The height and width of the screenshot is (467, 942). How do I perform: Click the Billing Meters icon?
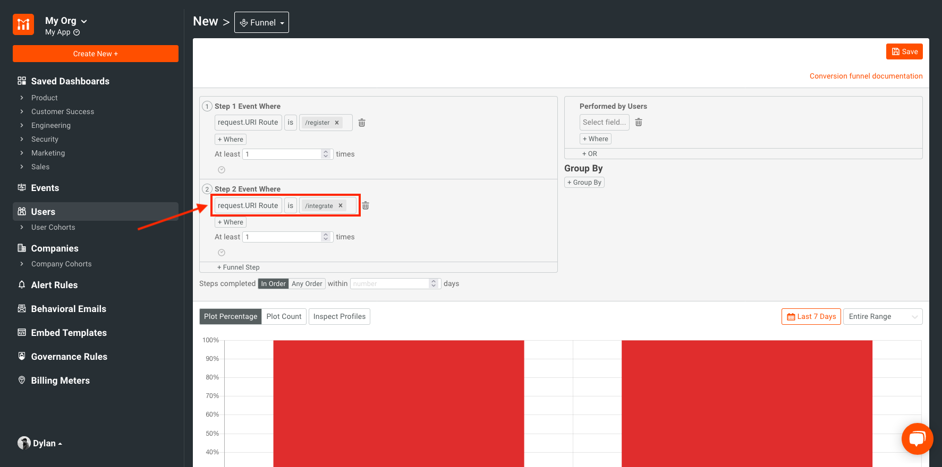22,380
